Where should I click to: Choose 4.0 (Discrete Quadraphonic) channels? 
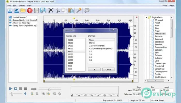pyautogui.click(x=101, y=49)
